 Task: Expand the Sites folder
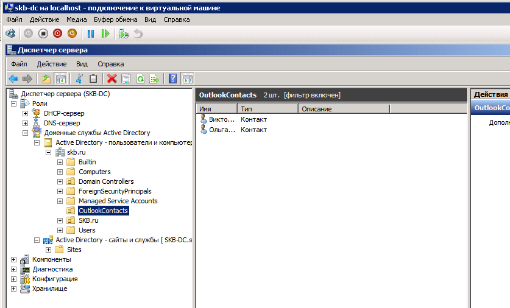pos(49,250)
